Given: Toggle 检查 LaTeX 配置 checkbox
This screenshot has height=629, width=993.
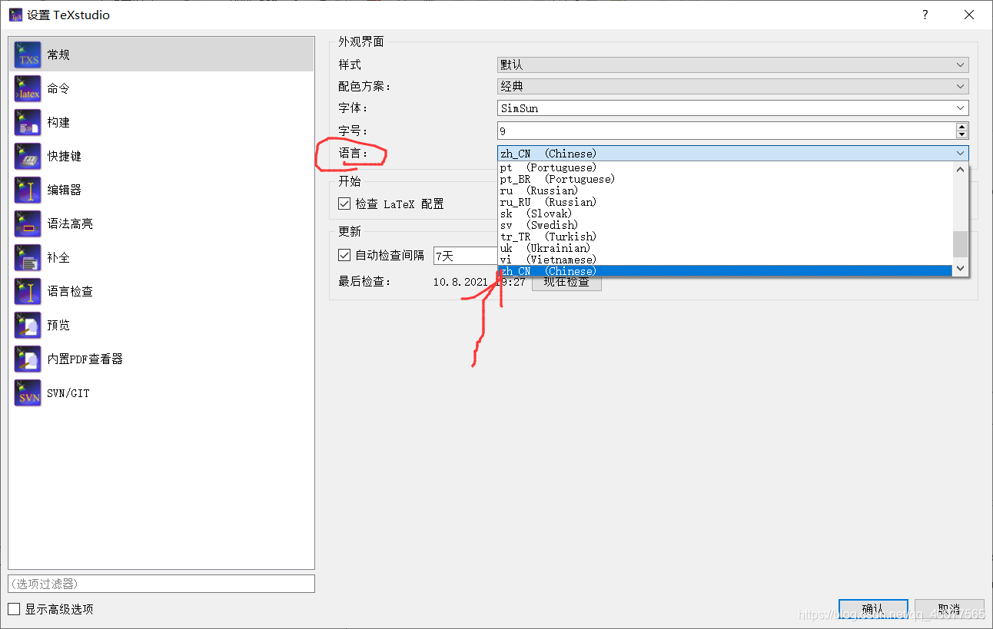Looking at the screenshot, I should click(x=344, y=204).
